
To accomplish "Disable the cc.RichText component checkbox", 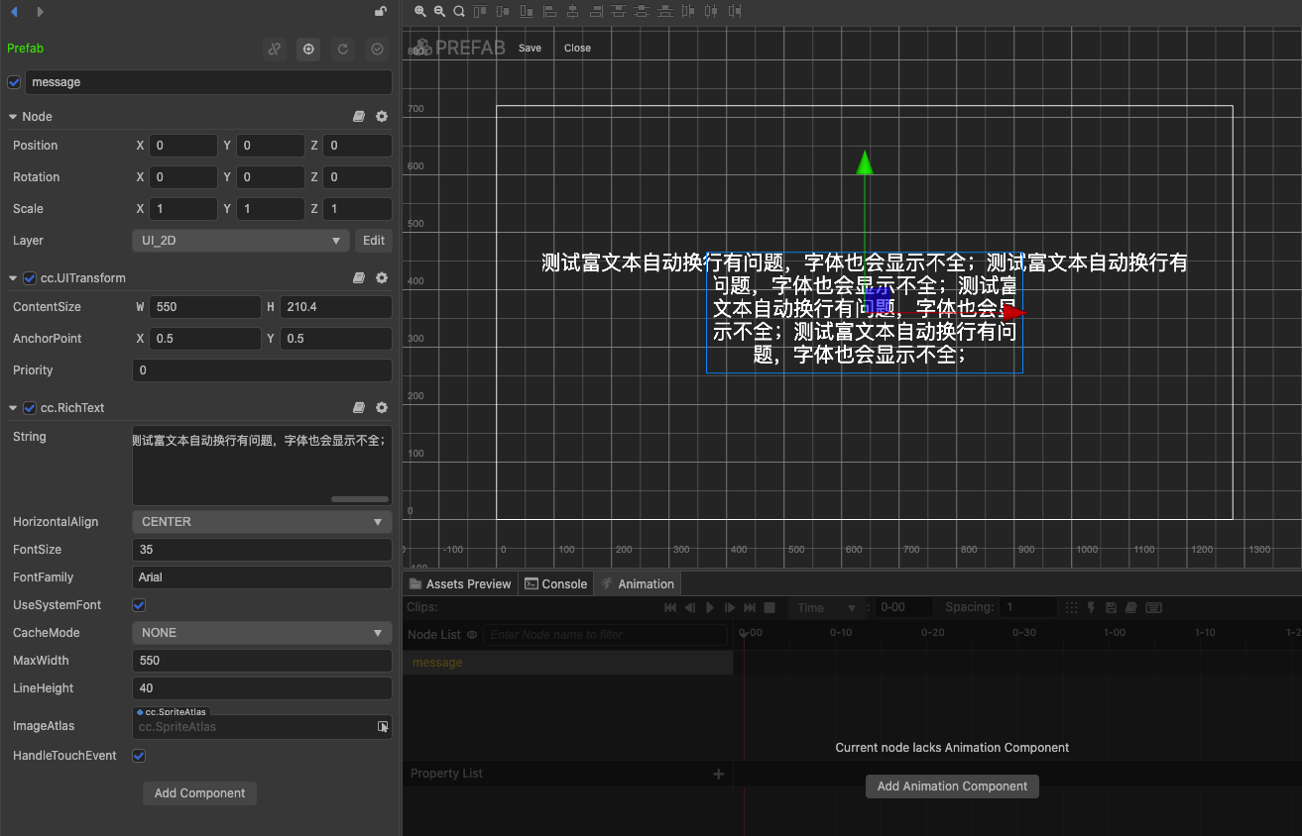I will click(x=30, y=408).
